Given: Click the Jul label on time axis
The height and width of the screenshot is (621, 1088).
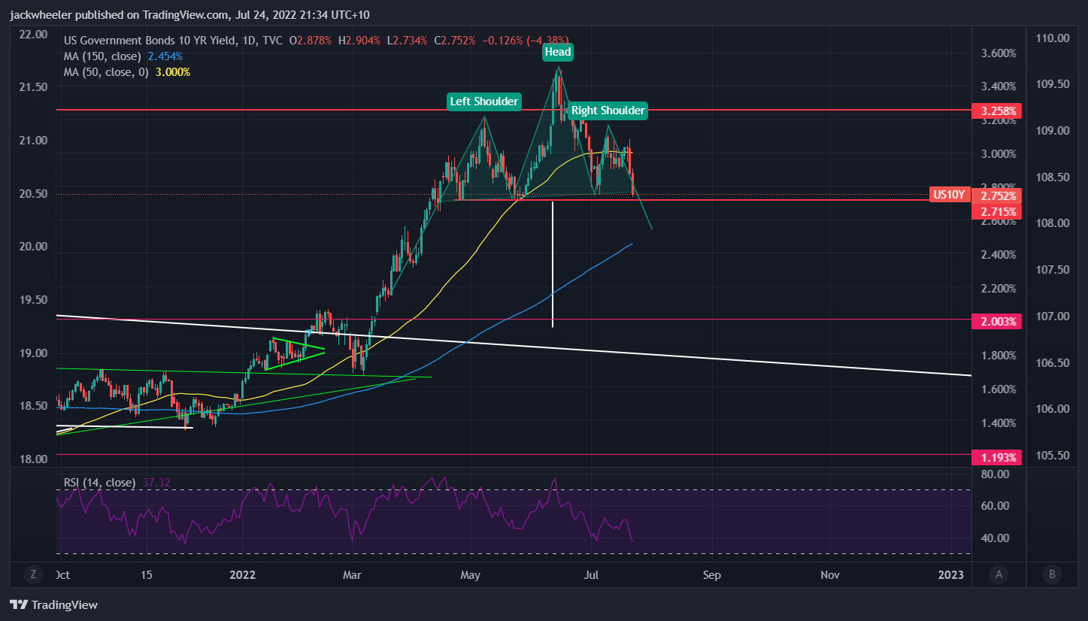Looking at the screenshot, I should click(x=591, y=575).
